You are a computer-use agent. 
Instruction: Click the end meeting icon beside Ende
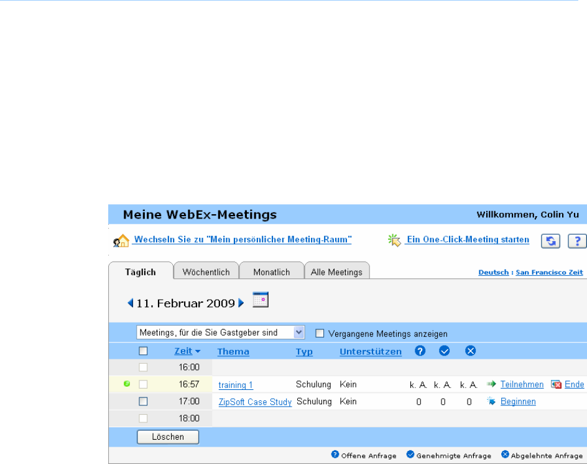click(556, 384)
